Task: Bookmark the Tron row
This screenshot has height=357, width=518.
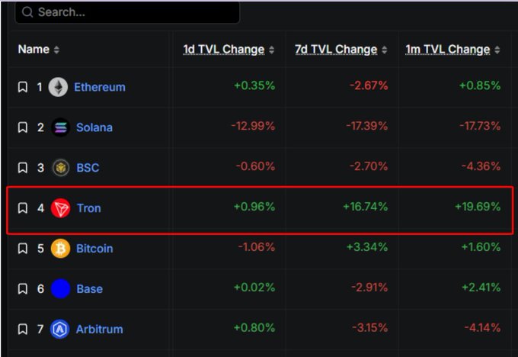Action: [x=23, y=207]
